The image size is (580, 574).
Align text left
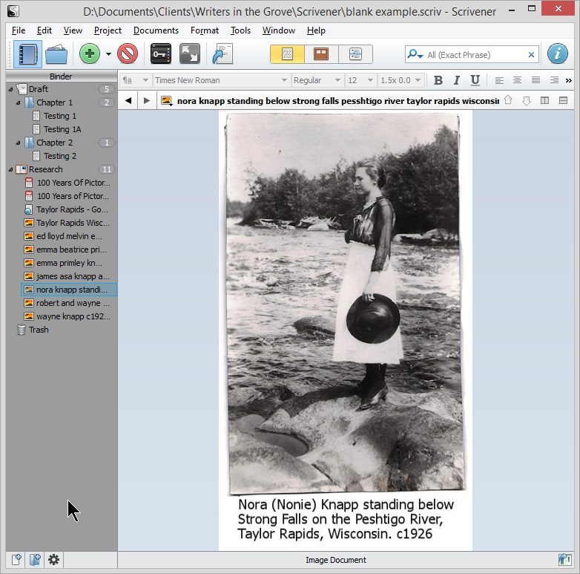499,80
